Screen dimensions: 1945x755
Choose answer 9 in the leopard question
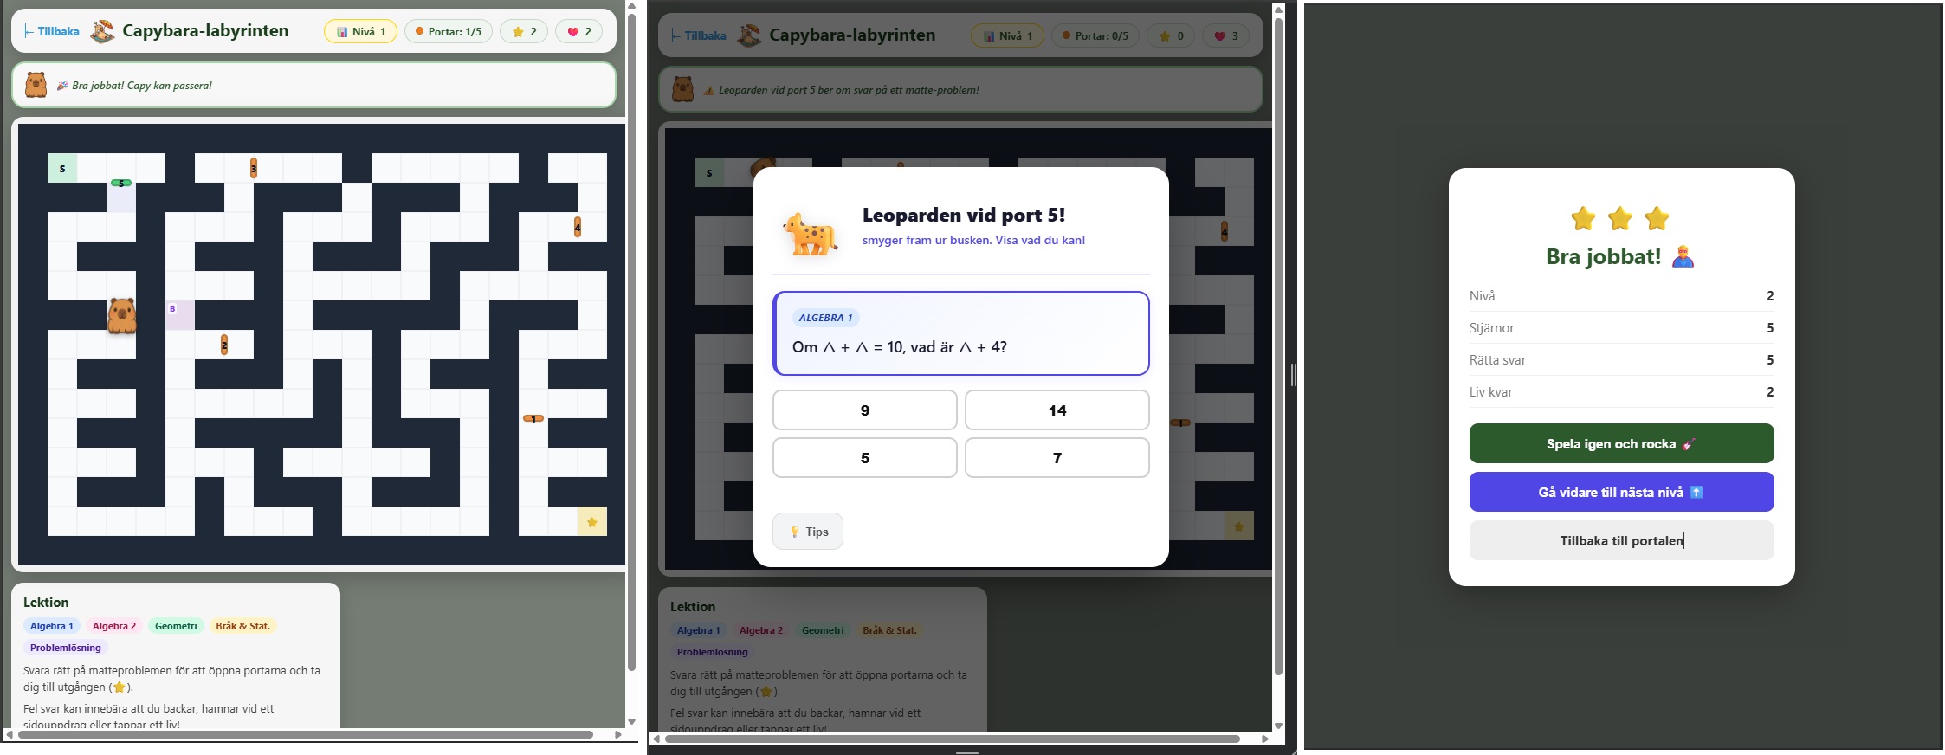(865, 410)
